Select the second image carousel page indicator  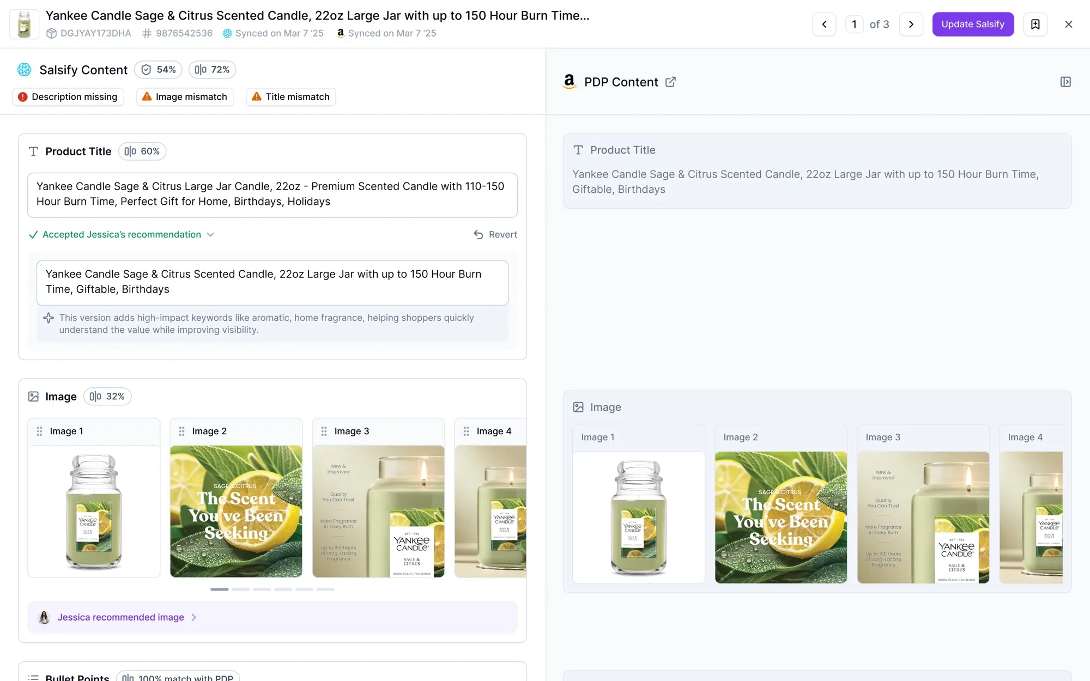point(241,589)
